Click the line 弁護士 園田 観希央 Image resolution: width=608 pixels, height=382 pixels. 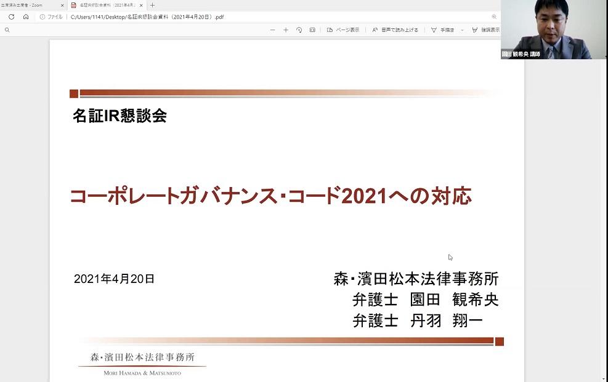pos(426,300)
